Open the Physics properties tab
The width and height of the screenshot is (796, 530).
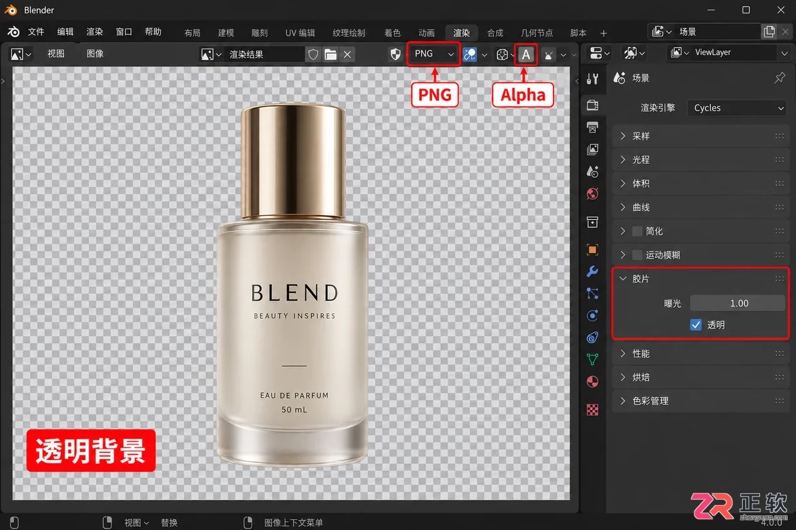tap(593, 315)
